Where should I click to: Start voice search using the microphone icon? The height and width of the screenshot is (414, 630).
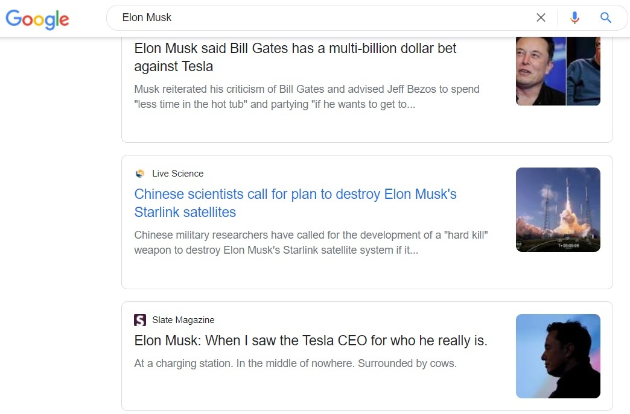(574, 17)
